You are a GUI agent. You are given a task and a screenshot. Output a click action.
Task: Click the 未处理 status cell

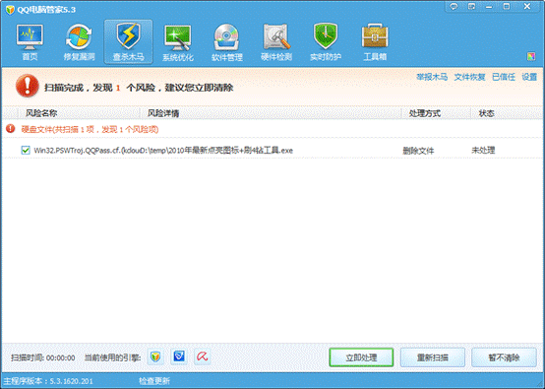tap(483, 151)
